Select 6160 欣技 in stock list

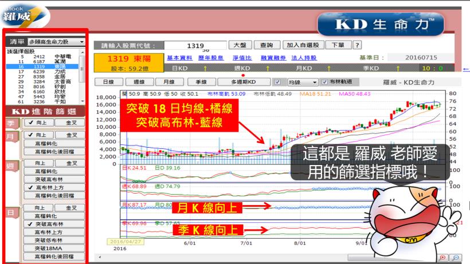click(x=43, y=92)
